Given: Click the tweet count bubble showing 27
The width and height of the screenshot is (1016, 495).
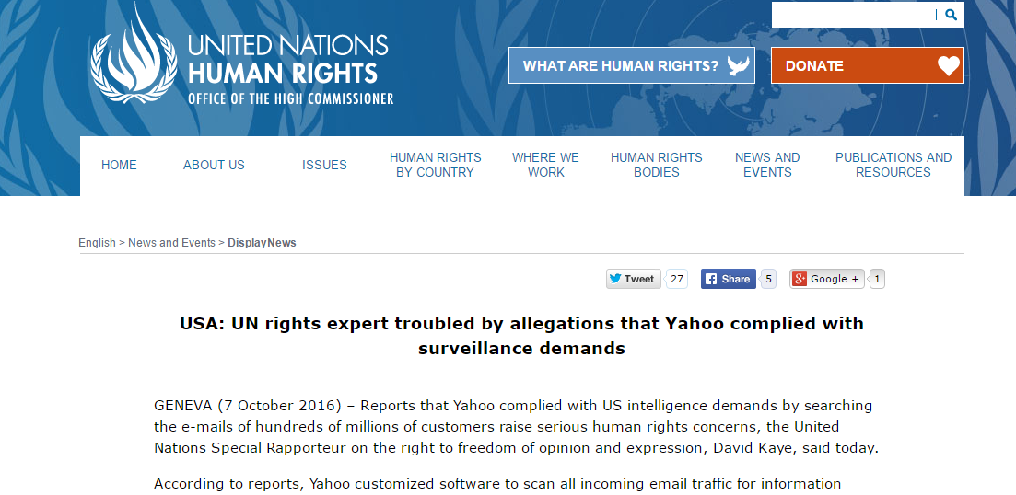Looking at the screenshot, I should click(676, 279).
